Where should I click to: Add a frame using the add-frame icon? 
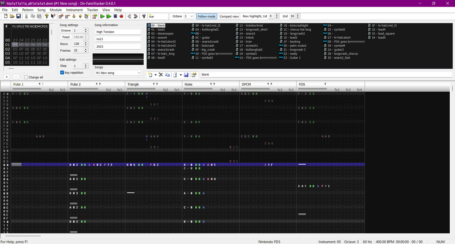(x=61, y=16)
